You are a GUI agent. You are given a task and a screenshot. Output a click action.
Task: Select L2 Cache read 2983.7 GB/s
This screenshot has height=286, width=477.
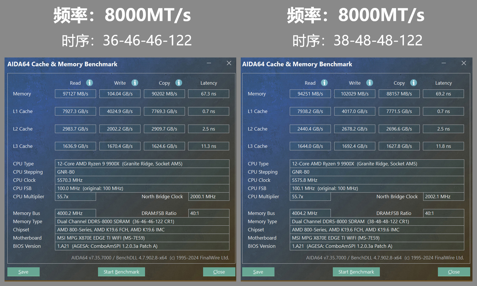click(x=75, y=129)
